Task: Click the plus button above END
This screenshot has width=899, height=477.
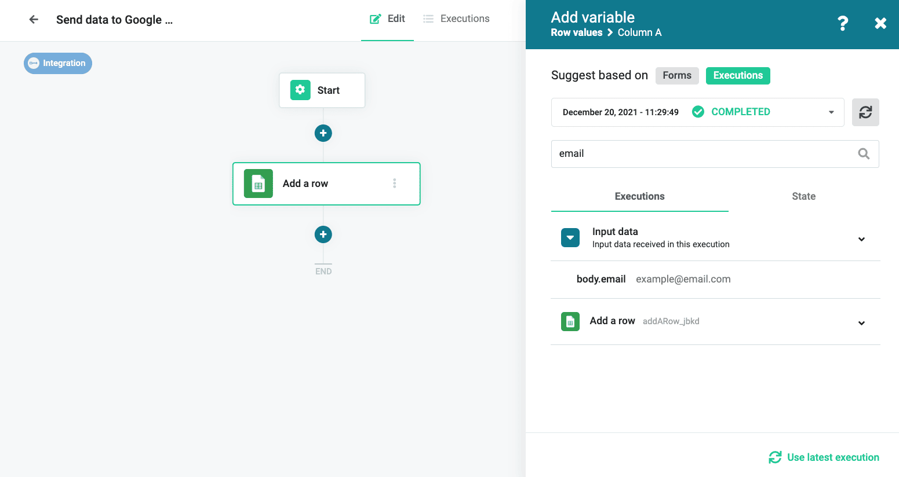Action: (323, 234)
